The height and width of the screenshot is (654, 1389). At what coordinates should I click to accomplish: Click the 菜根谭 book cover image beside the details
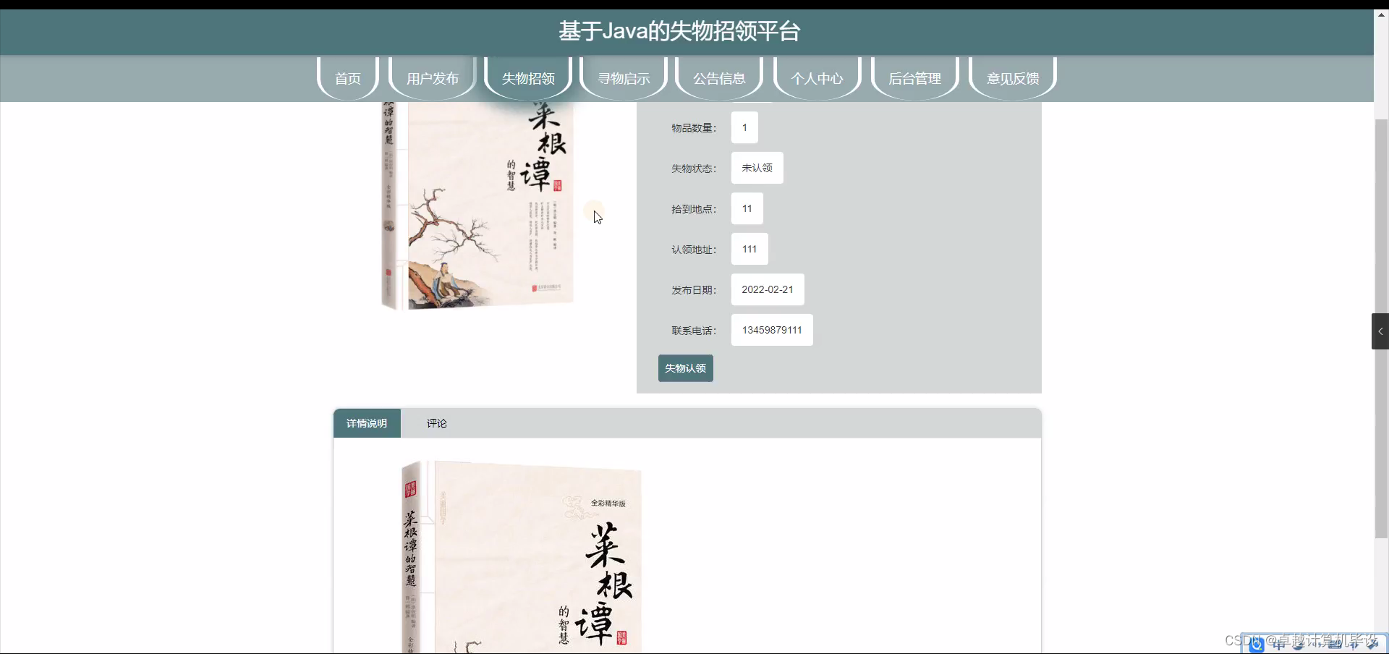point(477,206)
